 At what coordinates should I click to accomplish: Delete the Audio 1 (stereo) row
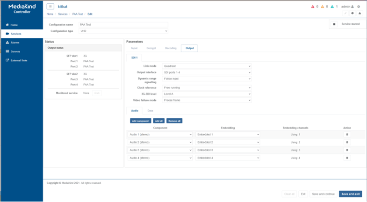click(x=347, y=135)
